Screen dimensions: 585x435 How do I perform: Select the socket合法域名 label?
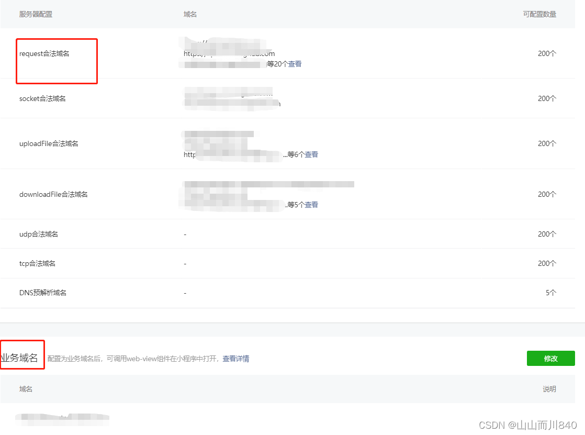click(42, 98)
